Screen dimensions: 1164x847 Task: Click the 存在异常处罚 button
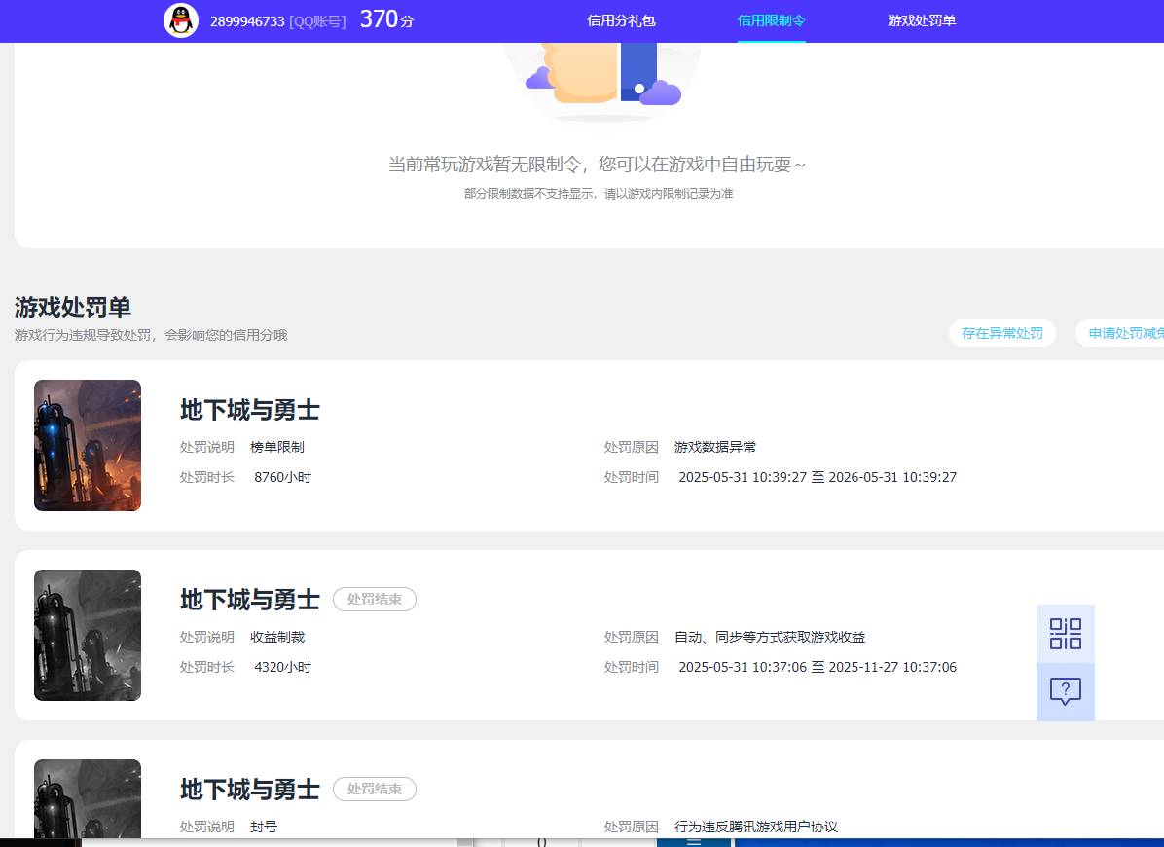click(x=1002, y=333)
